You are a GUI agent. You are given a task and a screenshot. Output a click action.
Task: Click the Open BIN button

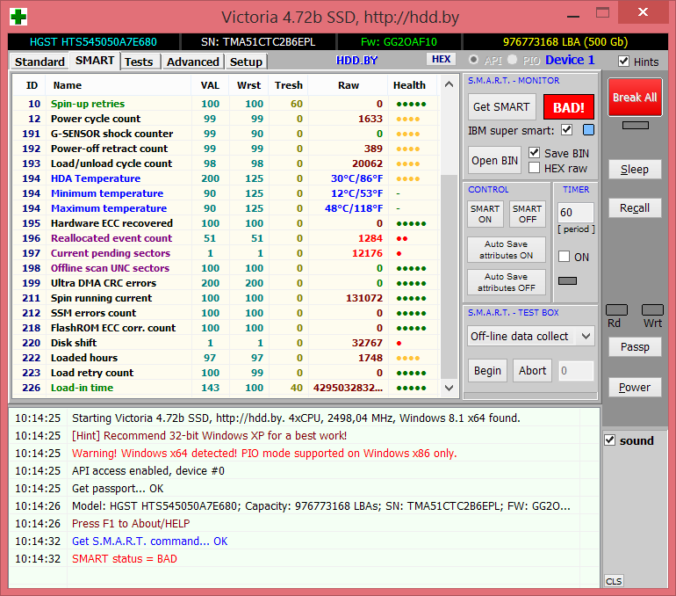pos(495,161)
